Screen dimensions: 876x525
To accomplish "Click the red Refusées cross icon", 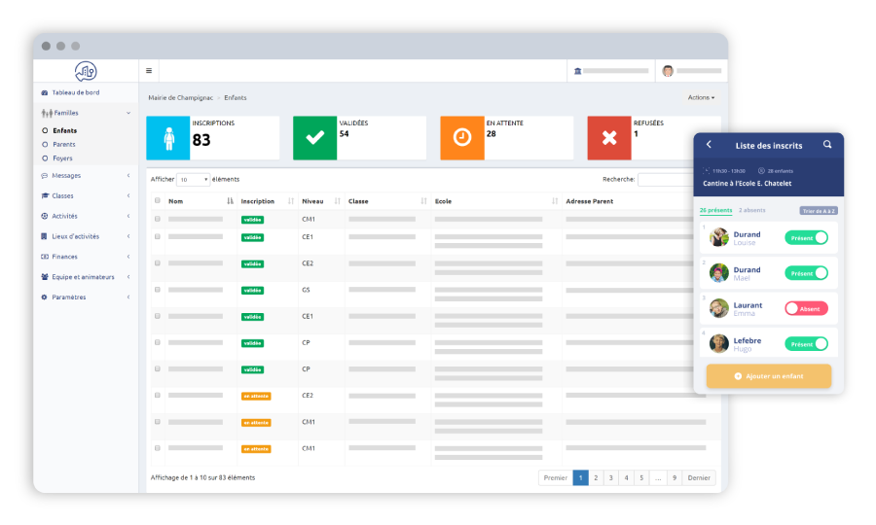I will [609, 138].
